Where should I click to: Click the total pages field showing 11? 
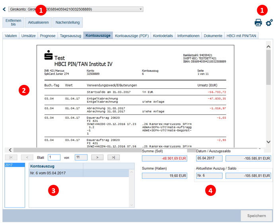pos(81,157)
